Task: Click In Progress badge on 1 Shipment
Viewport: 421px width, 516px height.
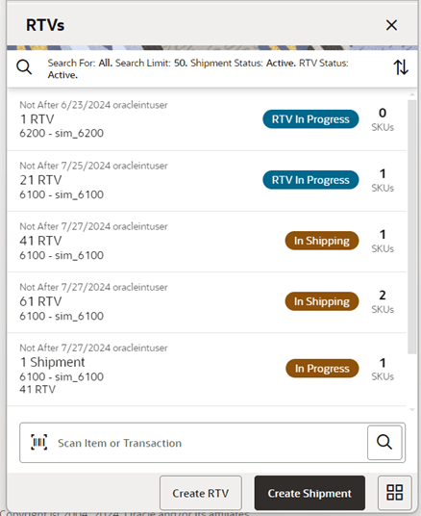Action: pyautogui.click(x=322, y=369)
